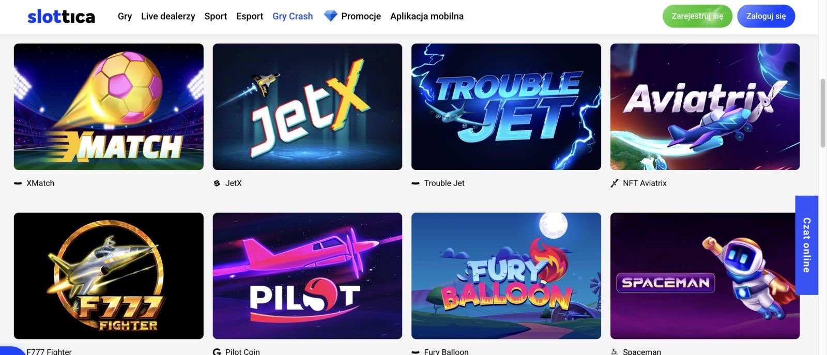Click the Slottica logo
The image size is (827, 355).
click(61, 17)
